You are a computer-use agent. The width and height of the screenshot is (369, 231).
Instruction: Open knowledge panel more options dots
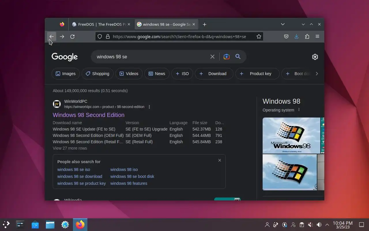coord(299,110)
